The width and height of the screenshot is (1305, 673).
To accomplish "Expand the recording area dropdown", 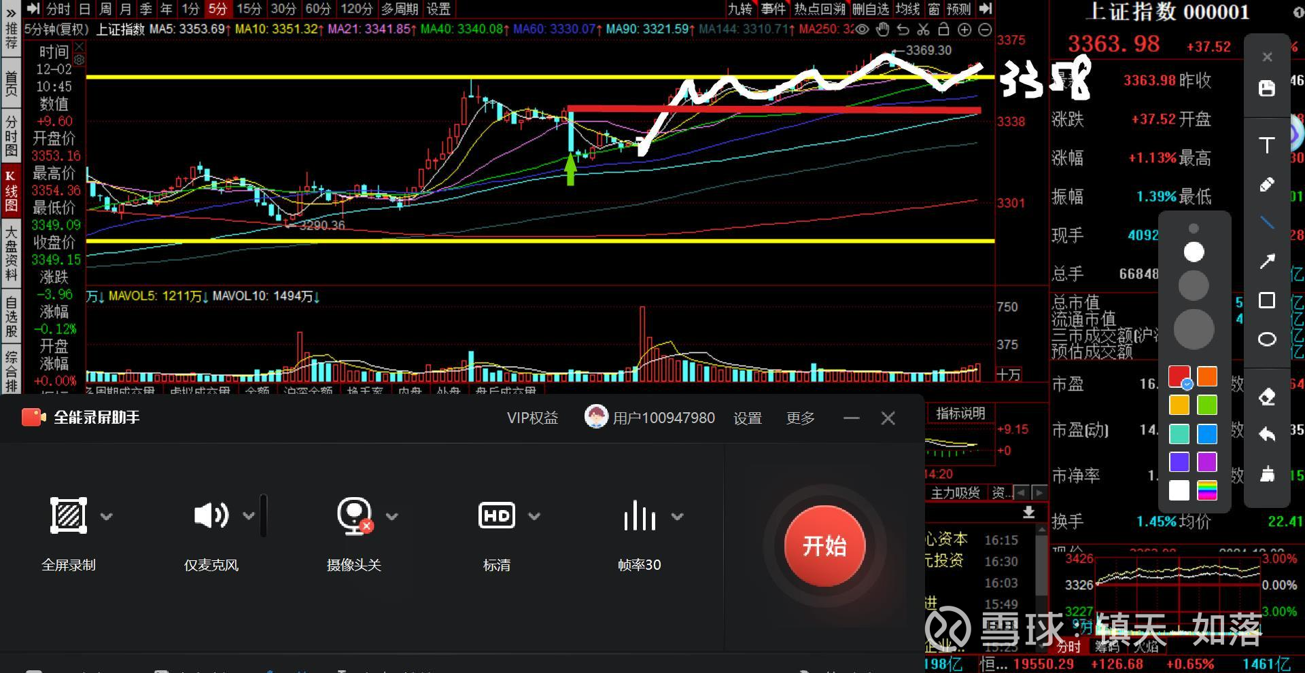I will pyautogui.click(x=107, y=516).
